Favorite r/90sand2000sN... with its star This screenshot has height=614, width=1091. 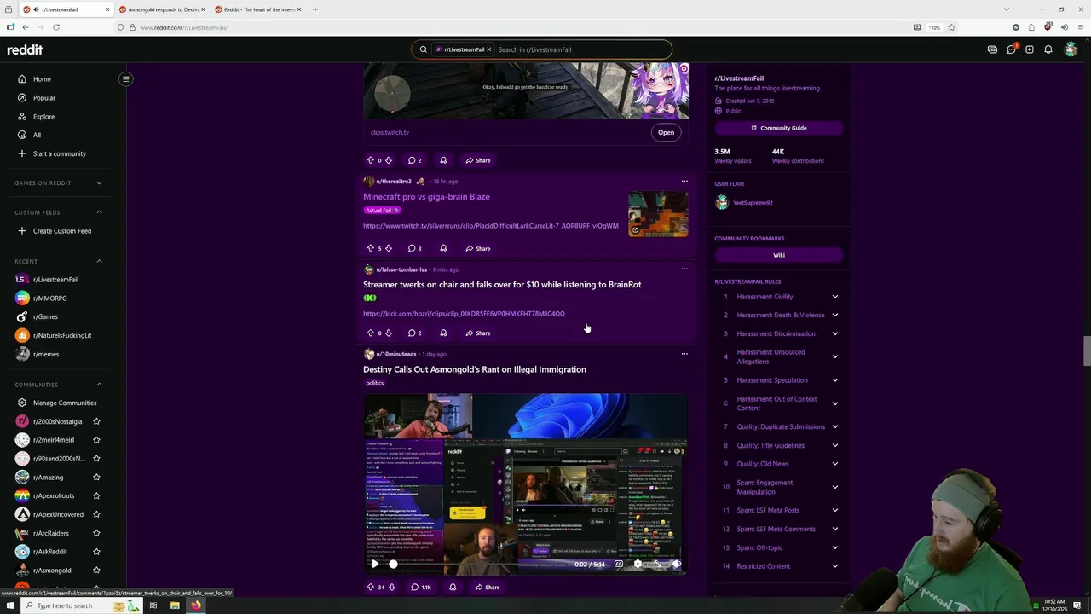pyautogui.click(x=96, y=459)
